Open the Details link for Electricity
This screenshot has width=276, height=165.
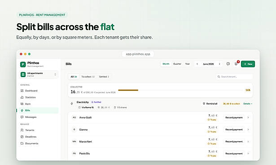coord(248,104)
